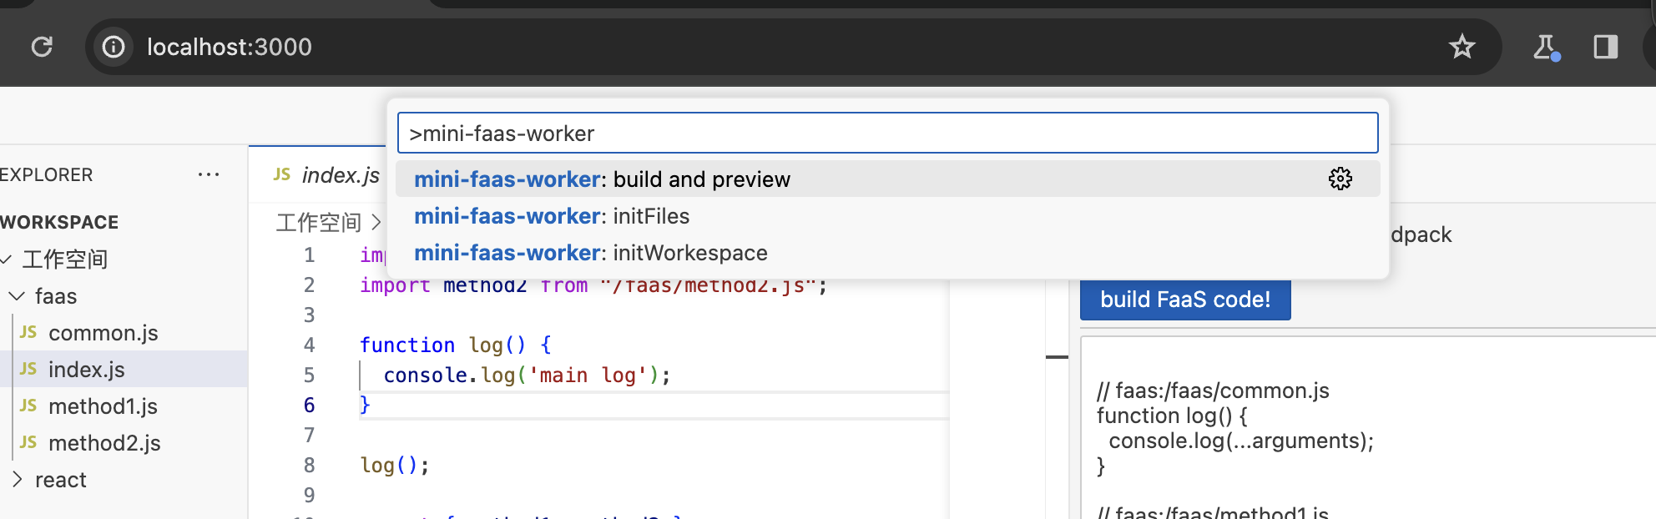Collapse the faas folder
Viewport: 1656px width, 519px height.
(18, 296)
